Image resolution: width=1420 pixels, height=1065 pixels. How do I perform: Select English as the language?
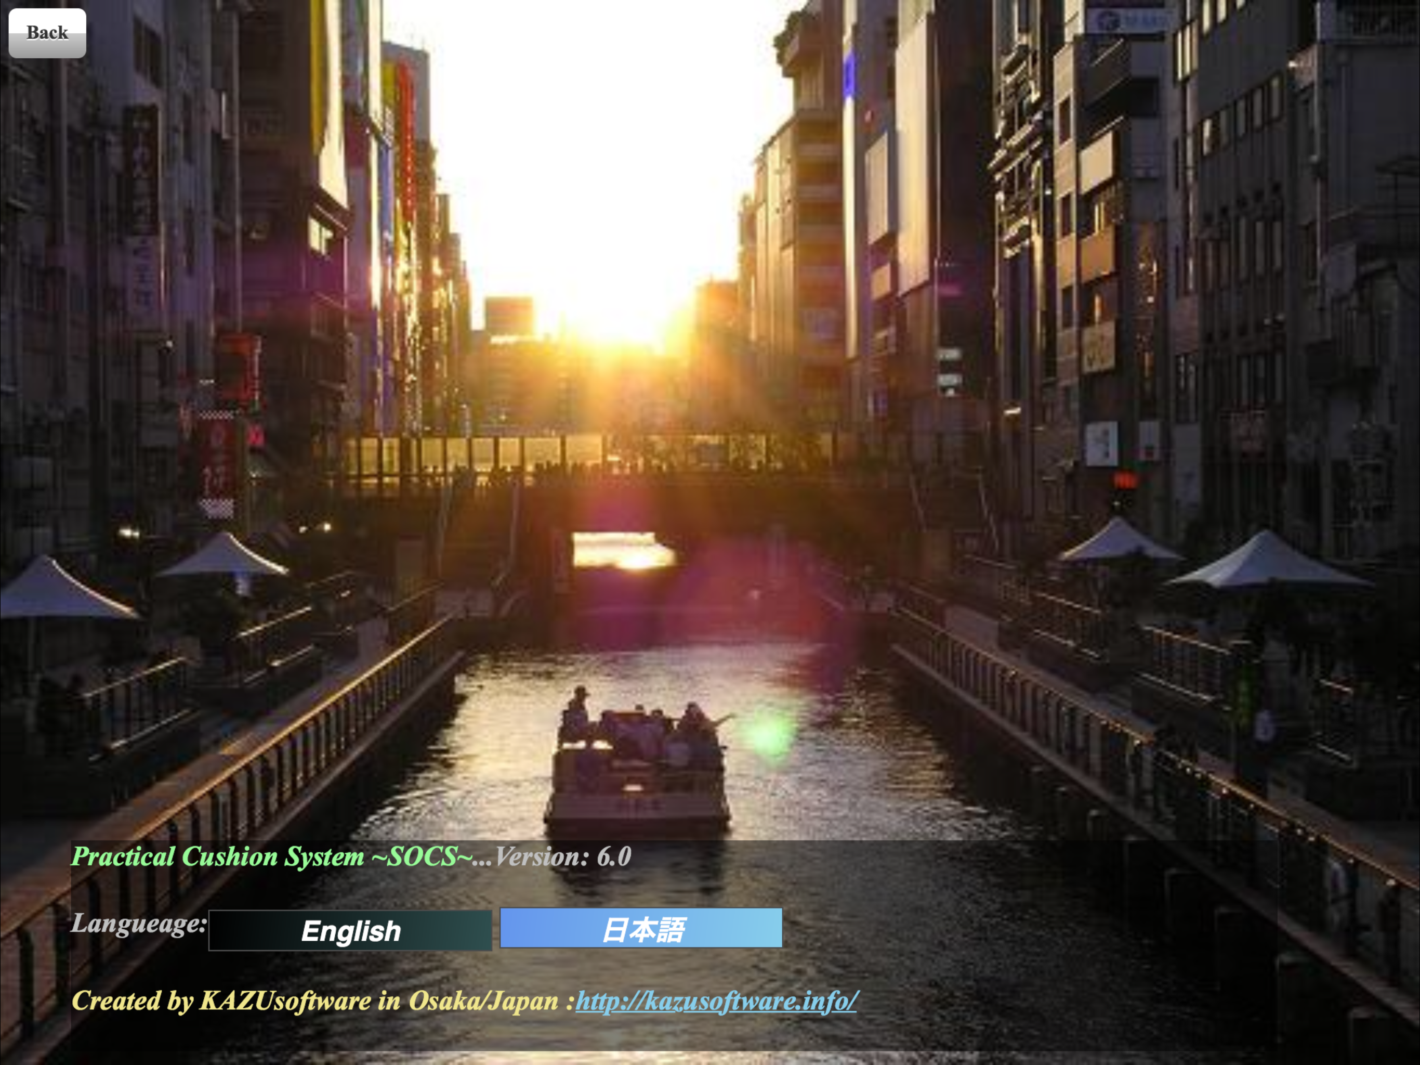pyautogui.click(x=350, y=930)
